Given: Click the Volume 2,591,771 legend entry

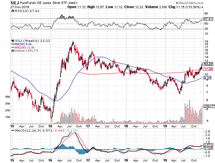Looking at the screenshot, I should tap(26, 51).
